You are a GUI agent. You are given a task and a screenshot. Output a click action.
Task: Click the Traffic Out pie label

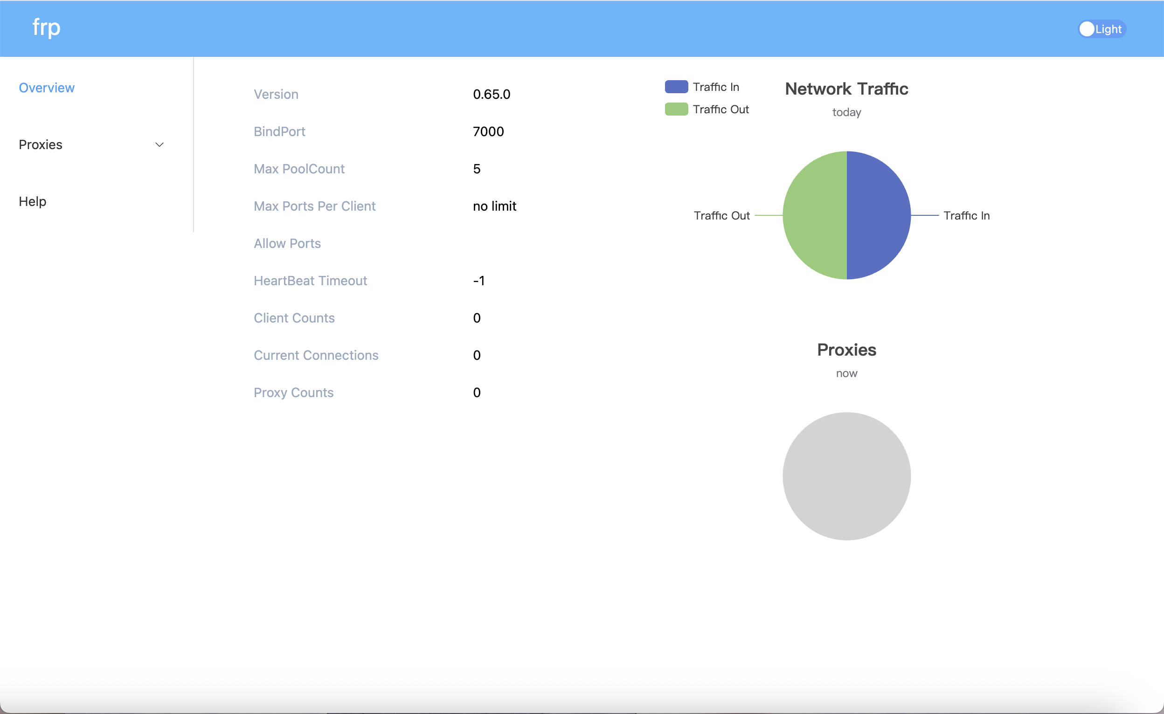721,215
